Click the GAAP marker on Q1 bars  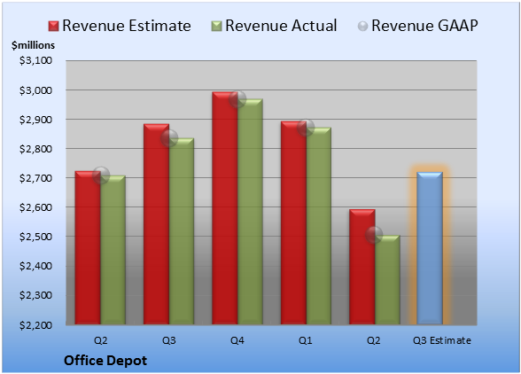point(306,128)
